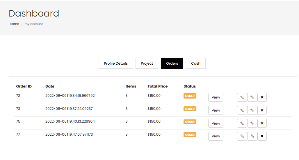Screen dimensions: 299x160
Task: View details of order 72
Action: point(216,97)
